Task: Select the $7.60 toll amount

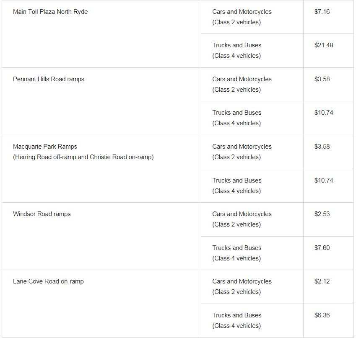Action: 322,248
